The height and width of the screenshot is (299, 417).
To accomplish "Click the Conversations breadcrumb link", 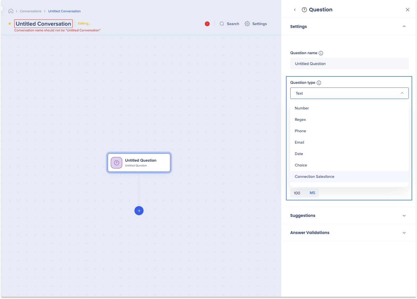I will (30, 11).
